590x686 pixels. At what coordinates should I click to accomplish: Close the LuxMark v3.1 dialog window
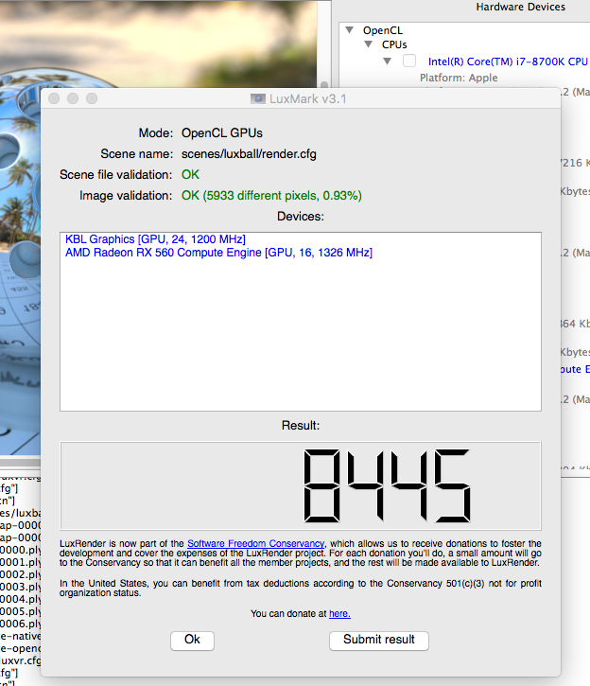pyautogui.click(x=54, y=98)
